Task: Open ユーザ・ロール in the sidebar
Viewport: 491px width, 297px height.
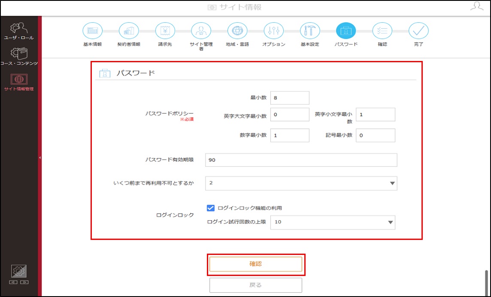Action: 19,31
